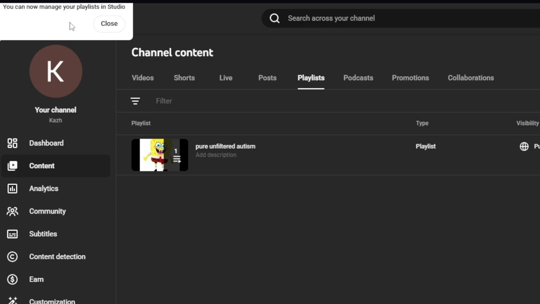Open the Dashboard icon in sidebar
540x304 pixels.
pyautogui.click(x=12, y=143)
